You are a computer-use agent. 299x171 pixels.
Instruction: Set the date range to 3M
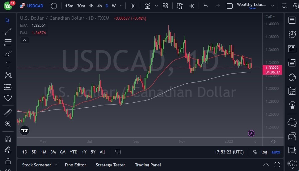pyautogui.click(x=53, y=152)
